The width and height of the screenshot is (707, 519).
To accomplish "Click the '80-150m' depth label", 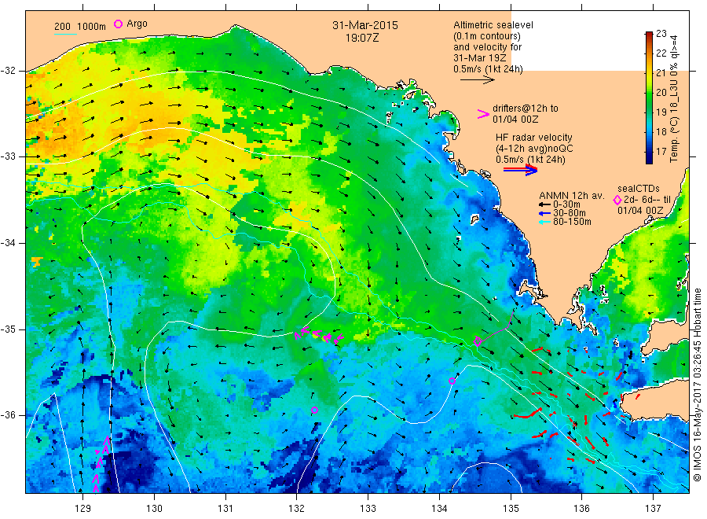I will pos(572,222).
